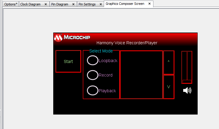The image size is (219, 129).
Task: Close the Pin Settings tab
Action: (x=101, y=4)
